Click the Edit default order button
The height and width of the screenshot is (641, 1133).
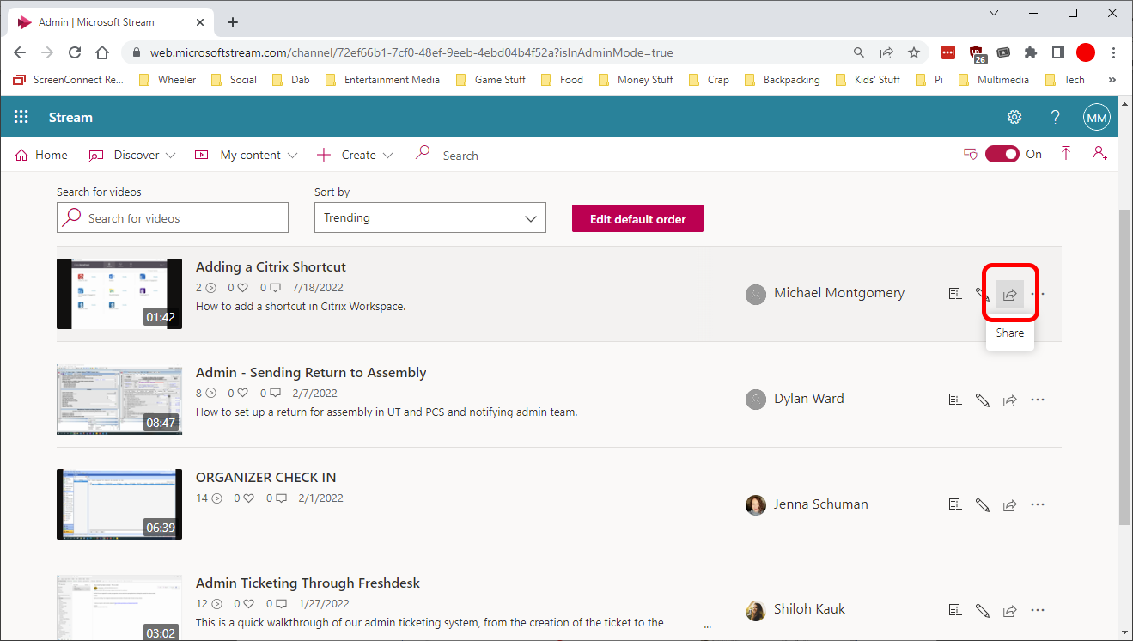(637, 218)
